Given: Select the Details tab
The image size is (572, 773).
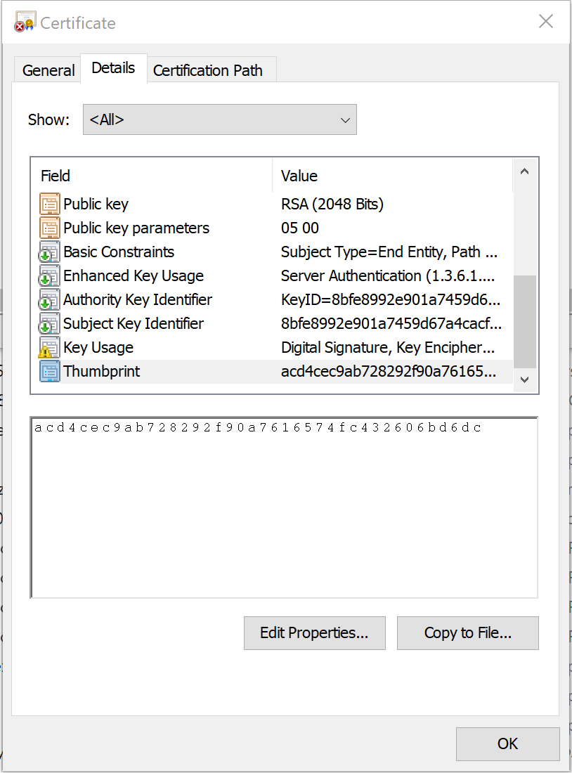Looking at the screenshot, I should tap(113, 67).
